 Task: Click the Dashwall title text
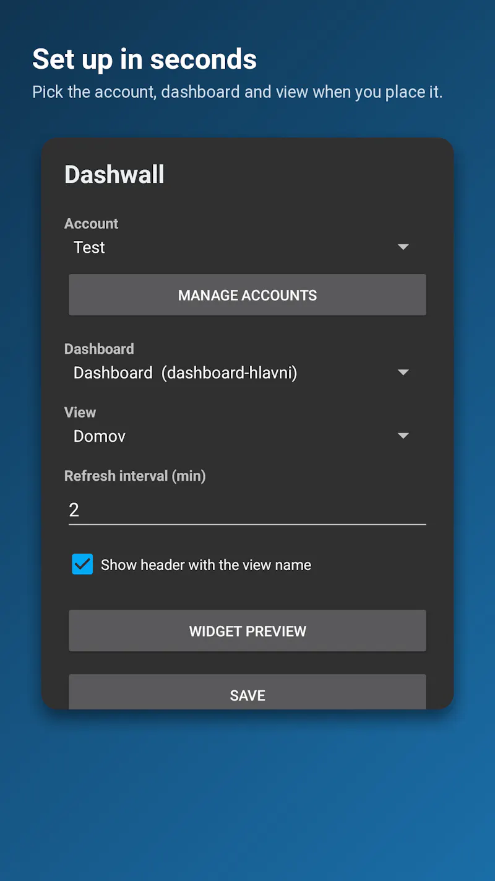114,175
